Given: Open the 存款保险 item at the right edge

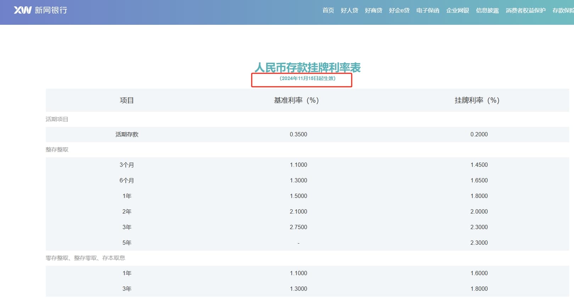Looking at the screenshot, I should (563, 11).
